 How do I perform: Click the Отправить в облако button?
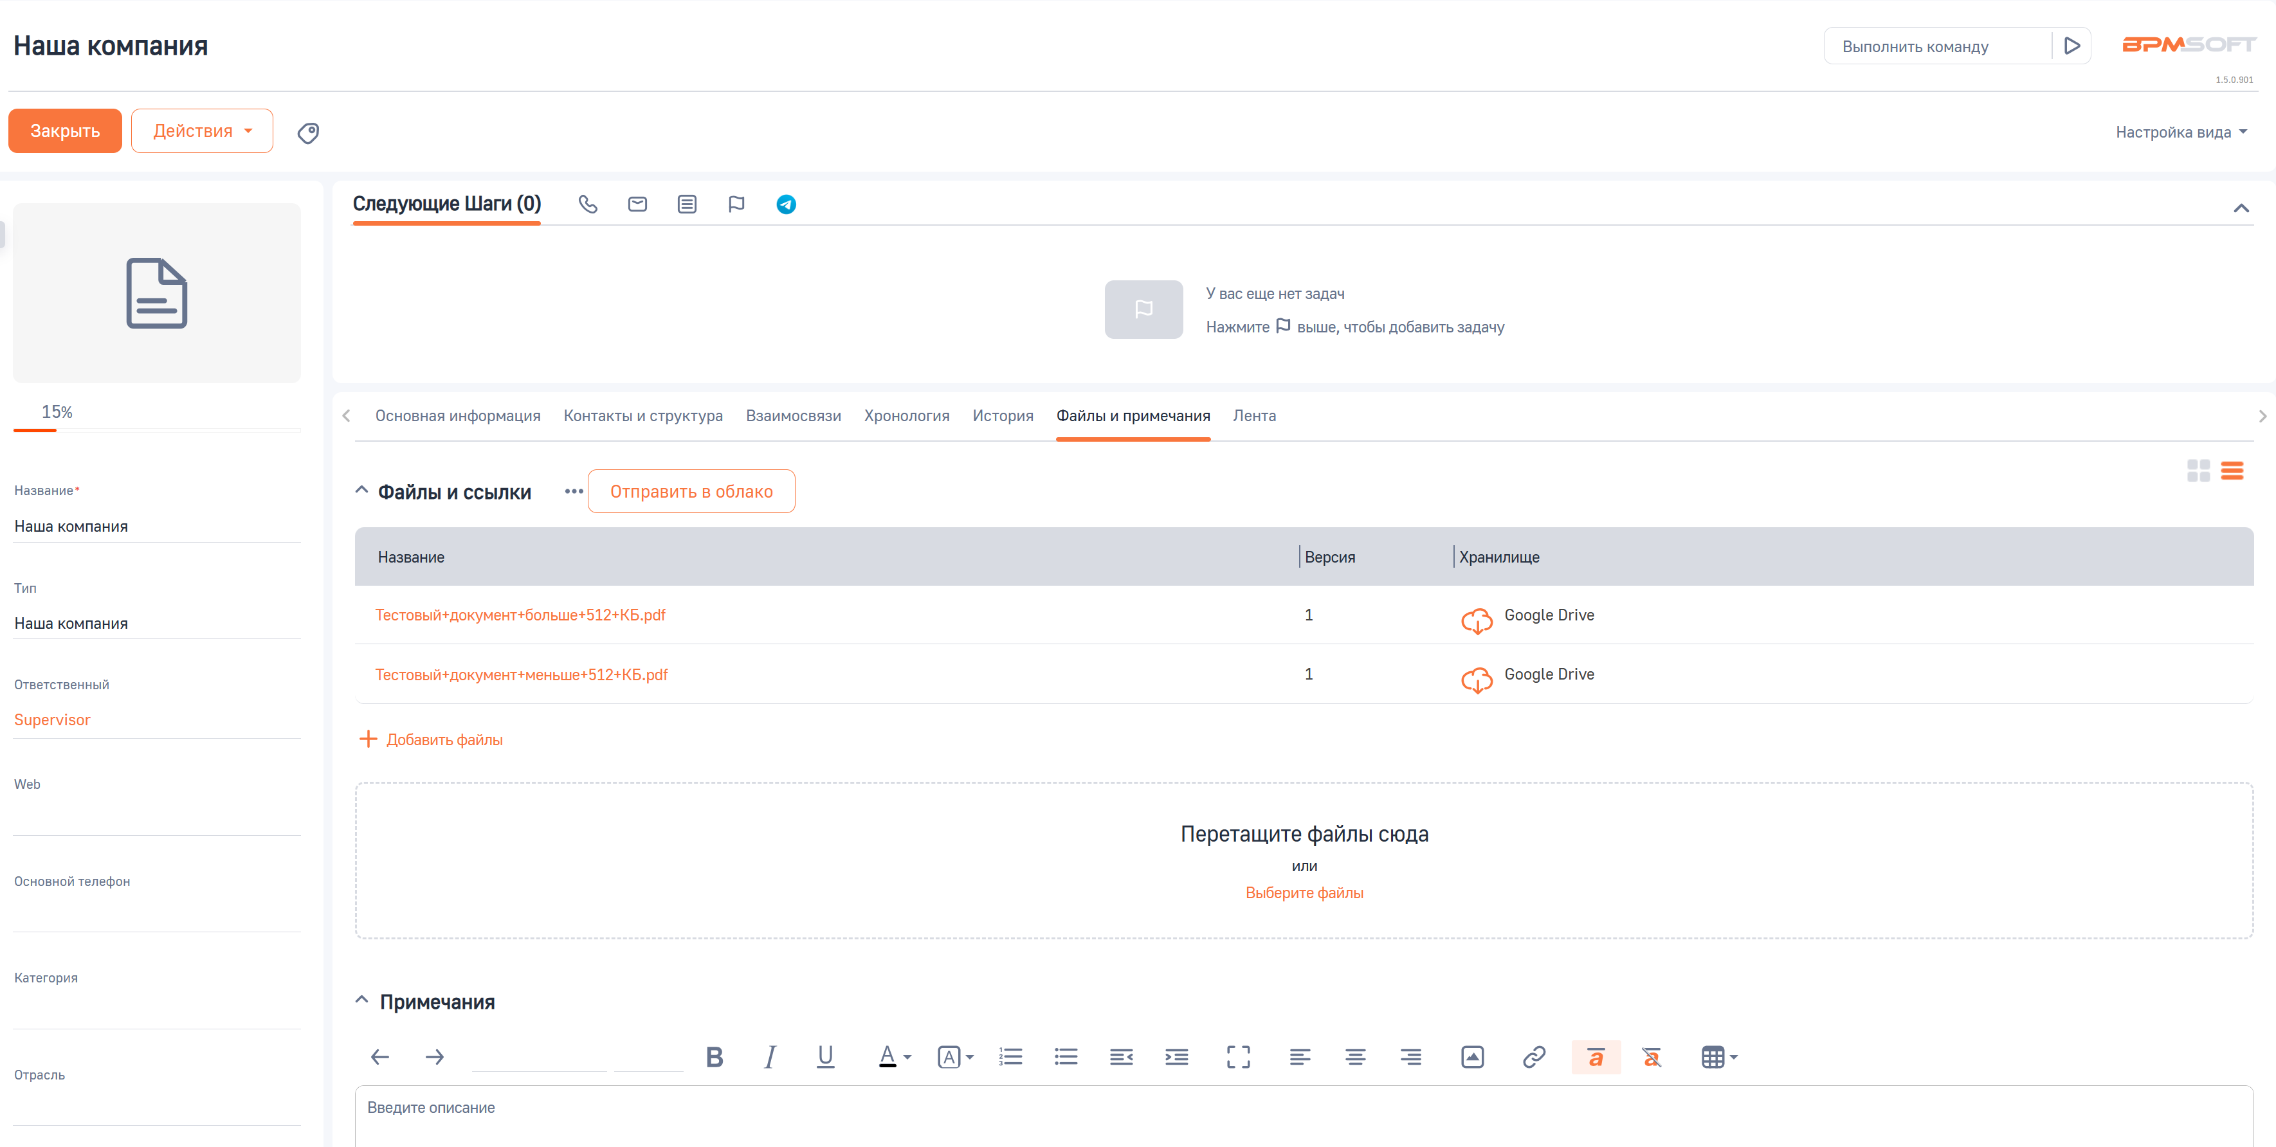coord(691,492)
